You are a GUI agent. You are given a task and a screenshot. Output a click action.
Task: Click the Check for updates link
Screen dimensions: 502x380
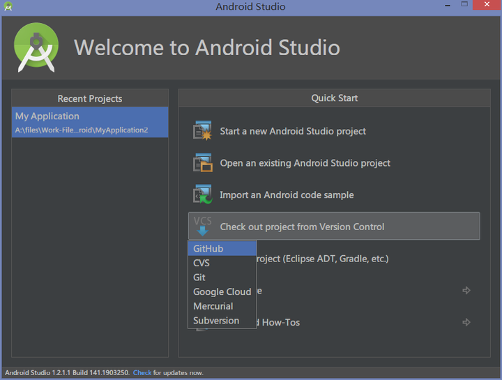pos(142,372)
